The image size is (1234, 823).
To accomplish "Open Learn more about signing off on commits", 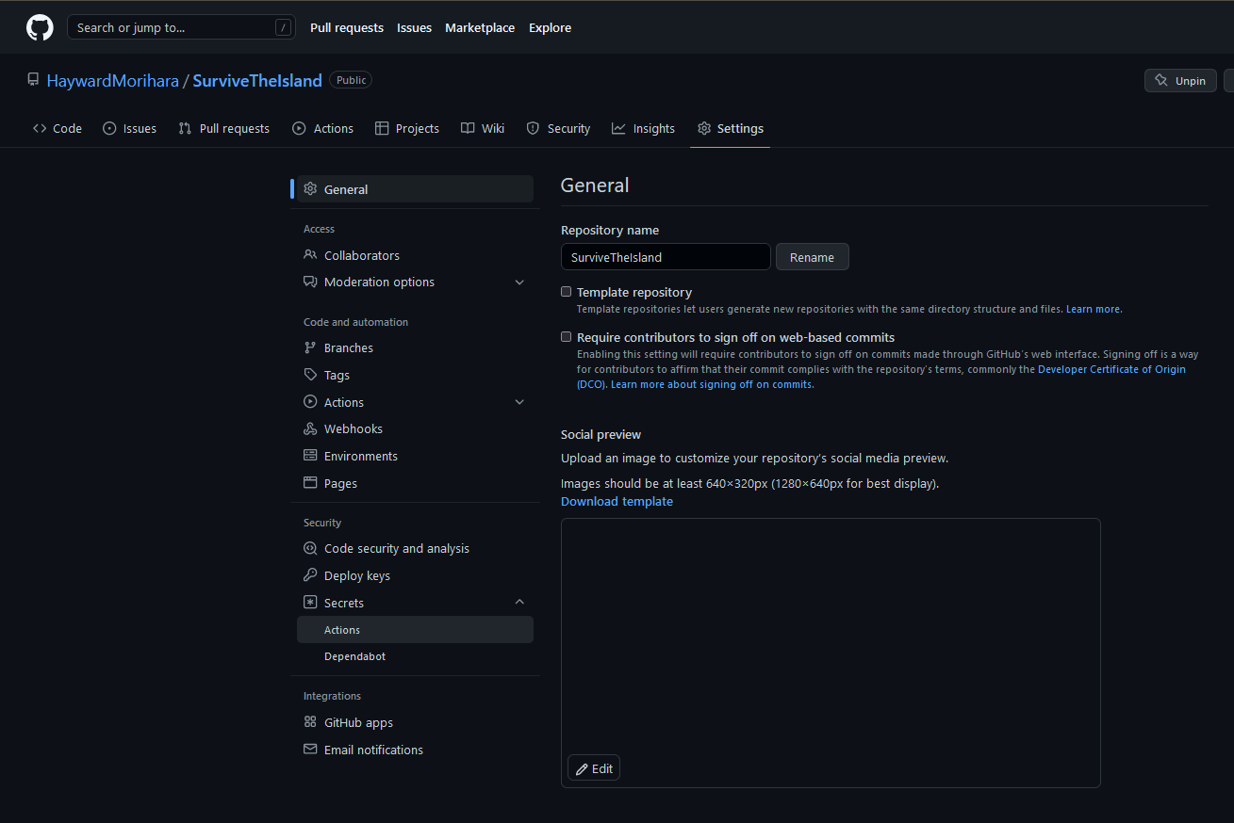I will click(x=711, y=384).
